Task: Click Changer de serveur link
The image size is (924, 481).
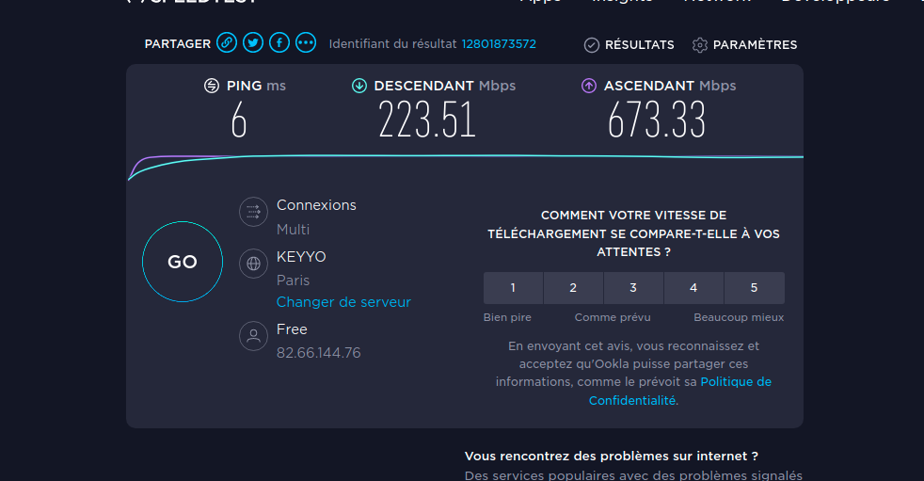Action: pyautogui.click(x=343, y=302)
